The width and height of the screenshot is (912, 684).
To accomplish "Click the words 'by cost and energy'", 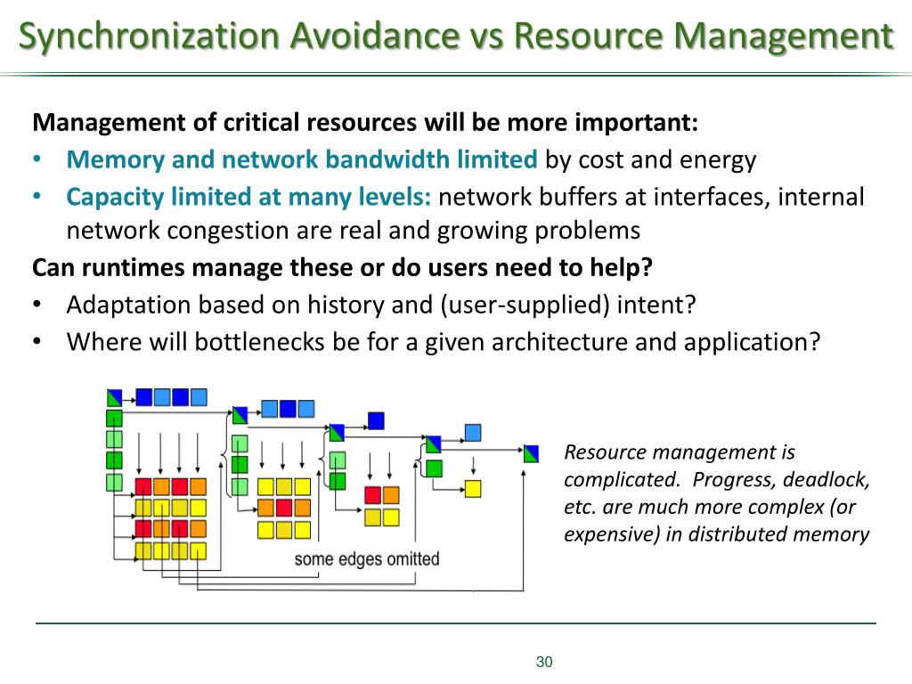I will [x=650, y=159].
